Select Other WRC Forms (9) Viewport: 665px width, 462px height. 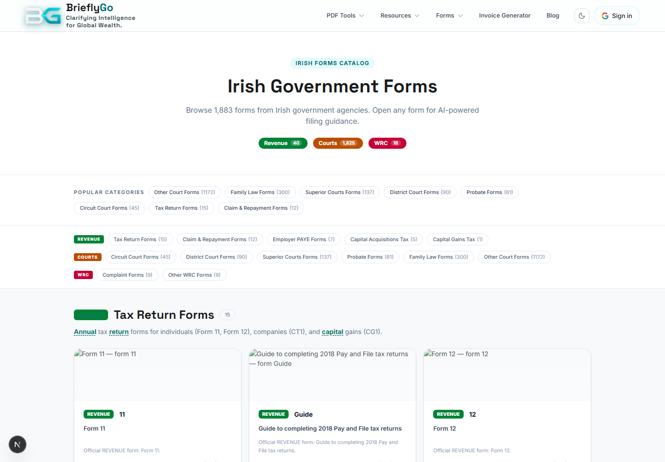(194, 275)
